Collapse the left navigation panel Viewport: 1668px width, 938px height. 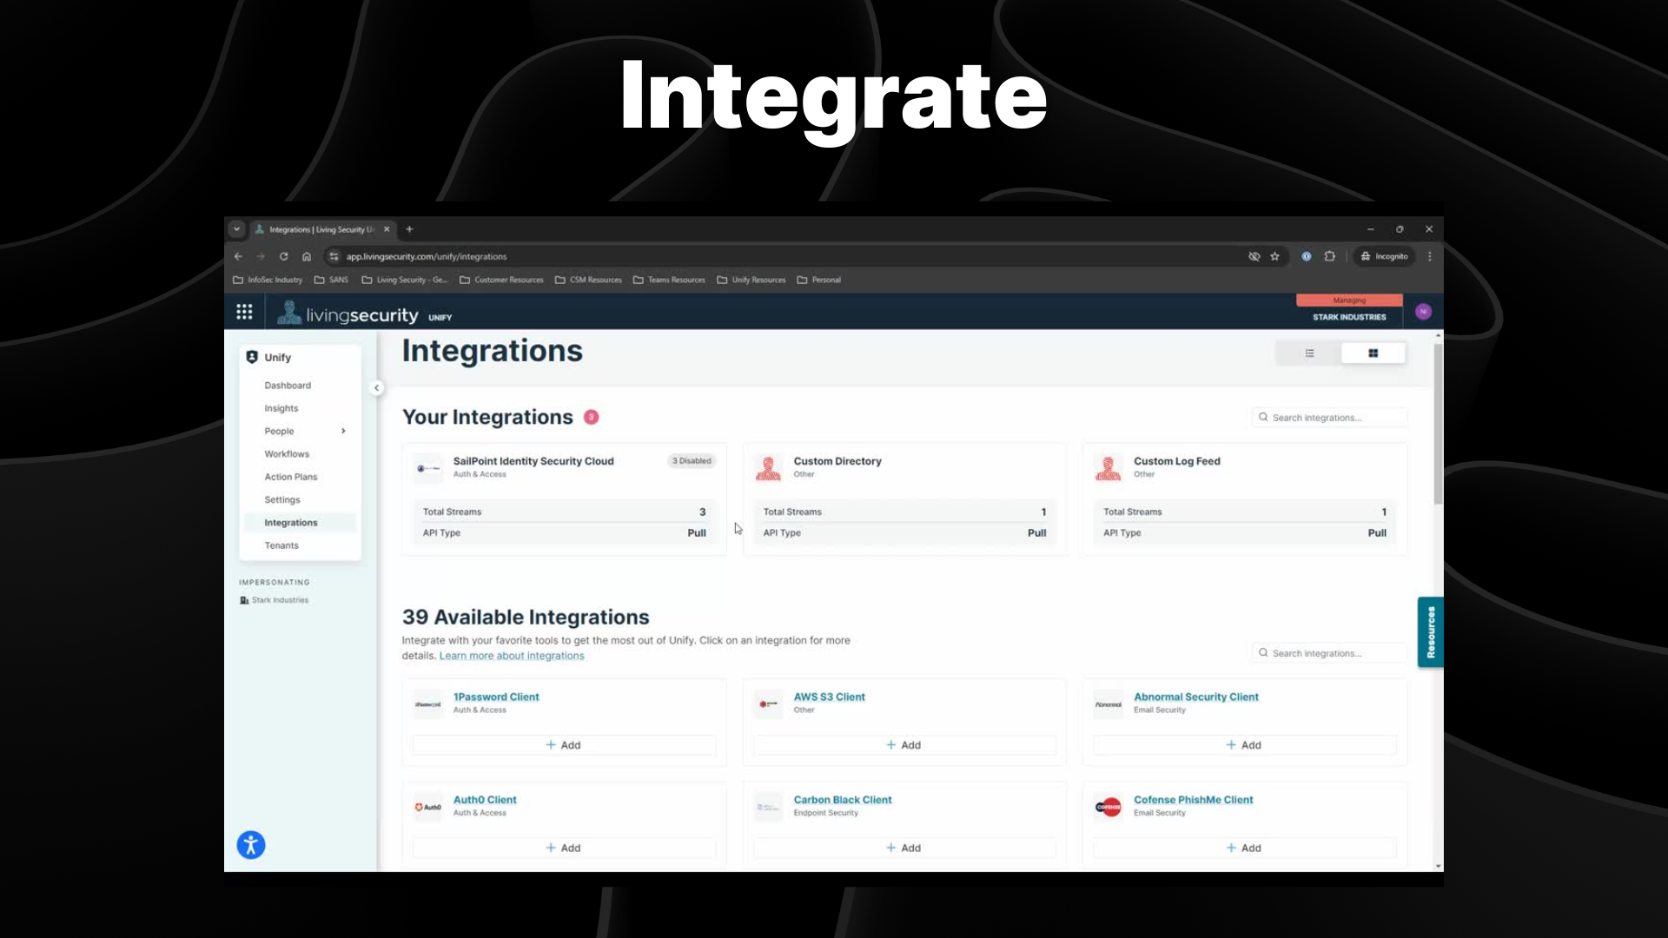(x=376, y=387)
